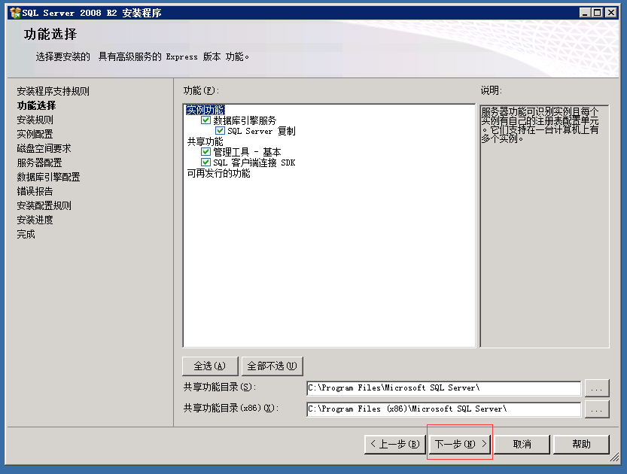Select 安装程序支持规则 step in sidebar
This screenshot has width=627, height=474.
(x=53, y=91)
